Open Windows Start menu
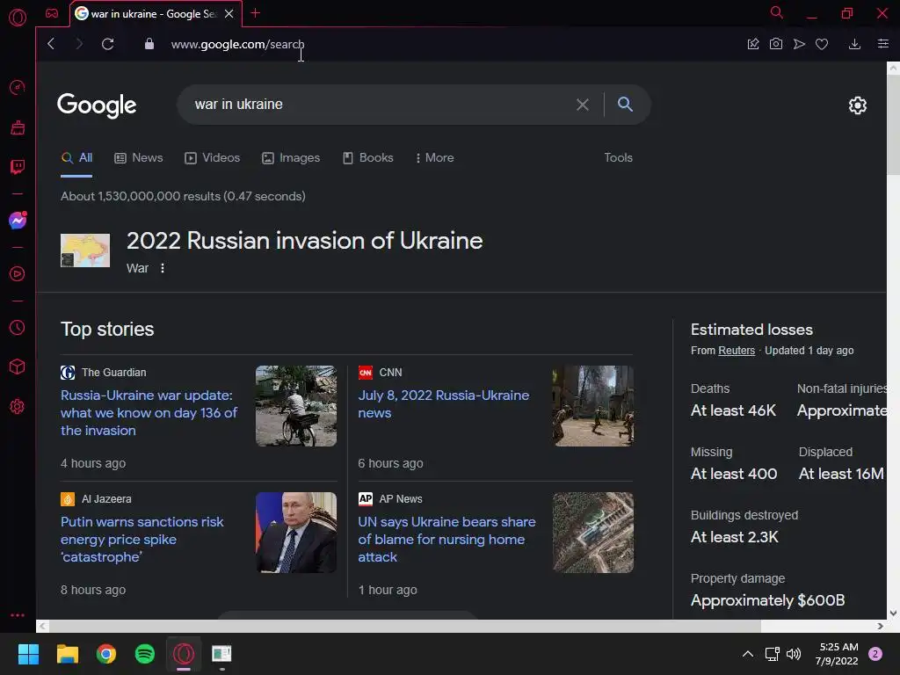This screenshot has height=675, width=900. click(x=28, y=654)
